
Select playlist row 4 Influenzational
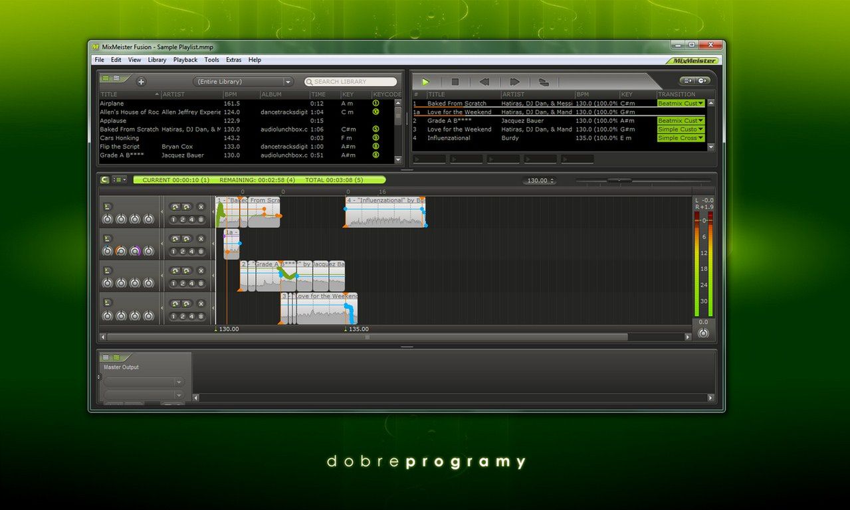point(558,138)
